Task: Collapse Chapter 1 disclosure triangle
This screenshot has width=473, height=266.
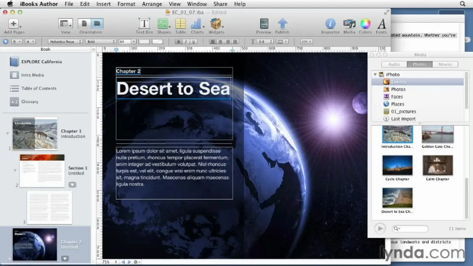Action: click(8, 133)
